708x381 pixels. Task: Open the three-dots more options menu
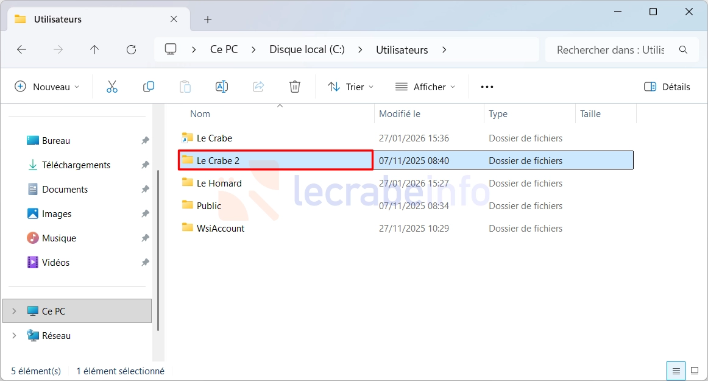[487, 87]
